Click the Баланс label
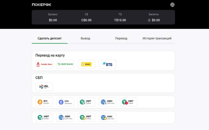Image resolution: width=209 pixels, height=130 pixels. click(53, 14)
